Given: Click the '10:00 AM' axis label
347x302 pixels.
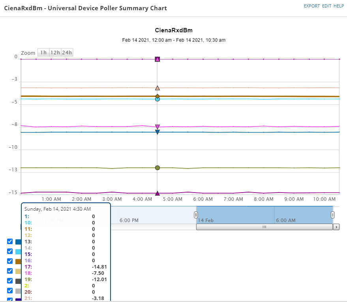Looking at the screenshot, I should point(324,199).
